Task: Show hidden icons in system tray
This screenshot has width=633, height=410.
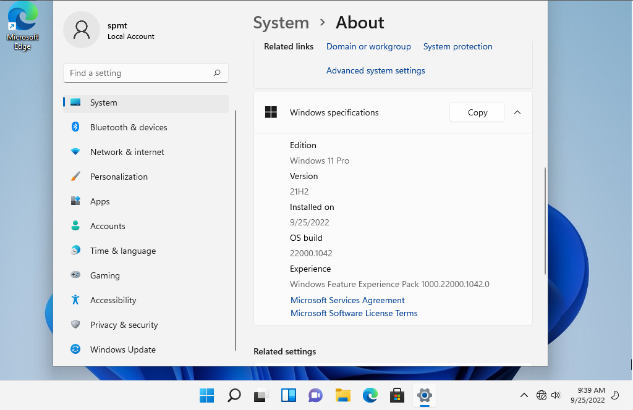Action: (524, 395)
